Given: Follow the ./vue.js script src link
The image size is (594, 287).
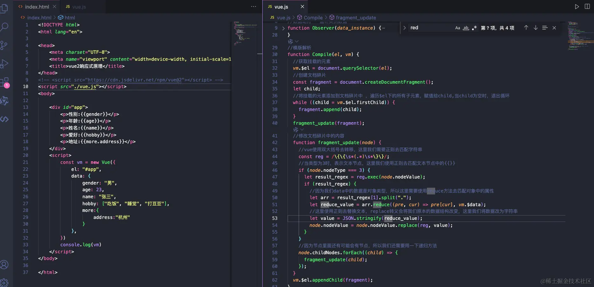Looking at the screenshot, I should [85, 87].
